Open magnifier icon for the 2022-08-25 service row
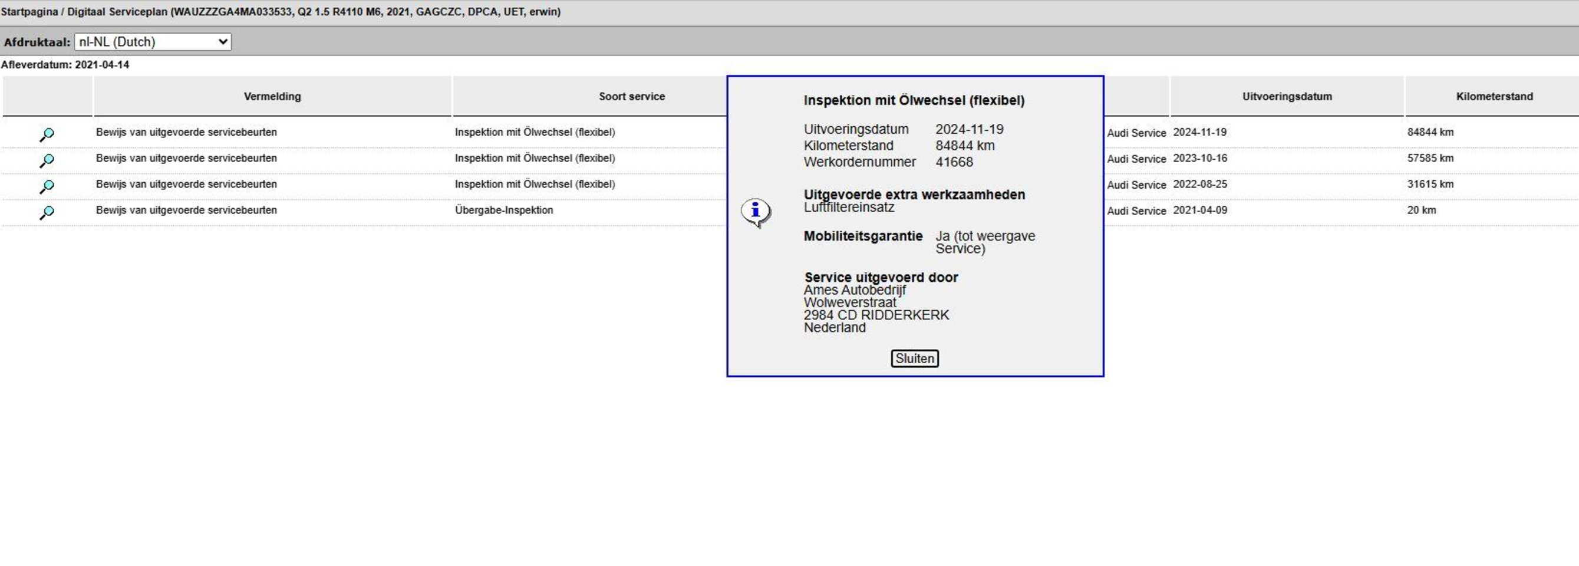 (47, 186)
